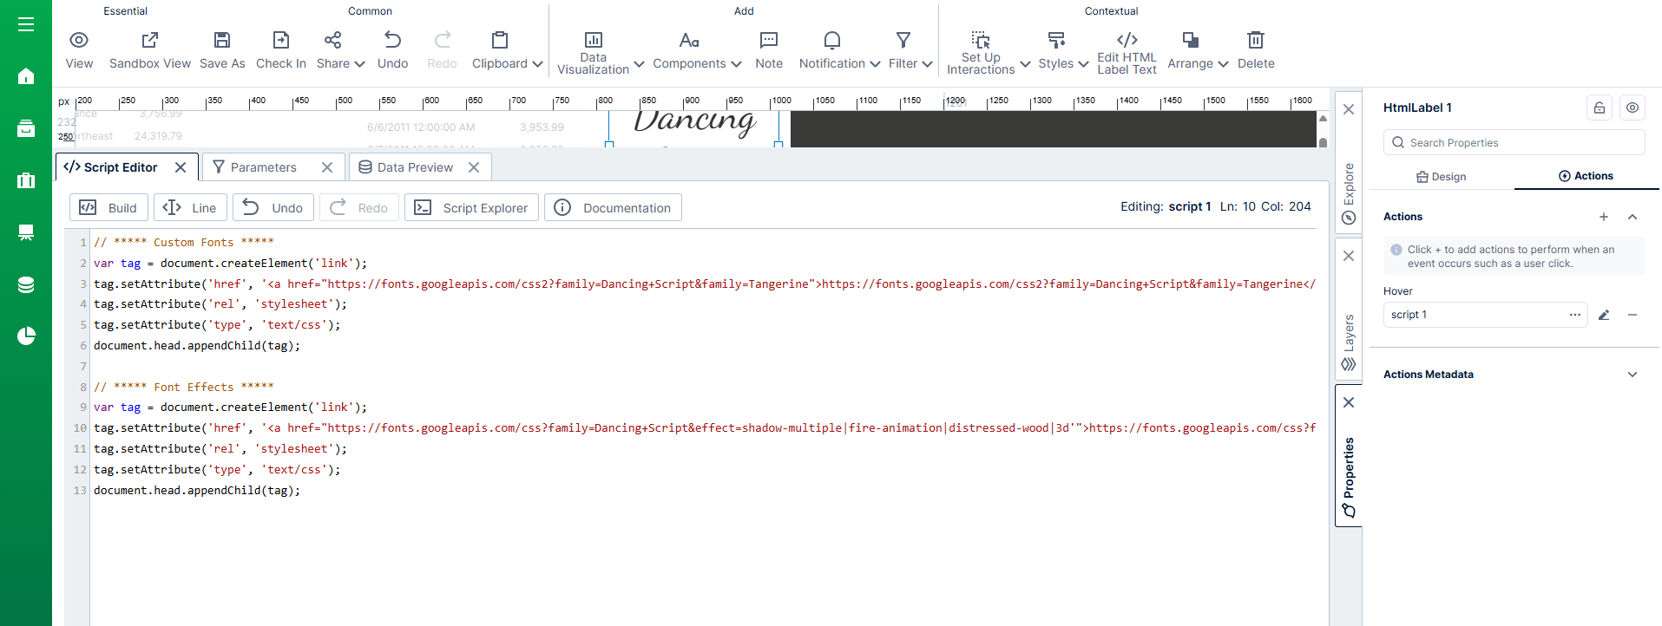Close the Data Preview tab

click(x=474, y=167)
